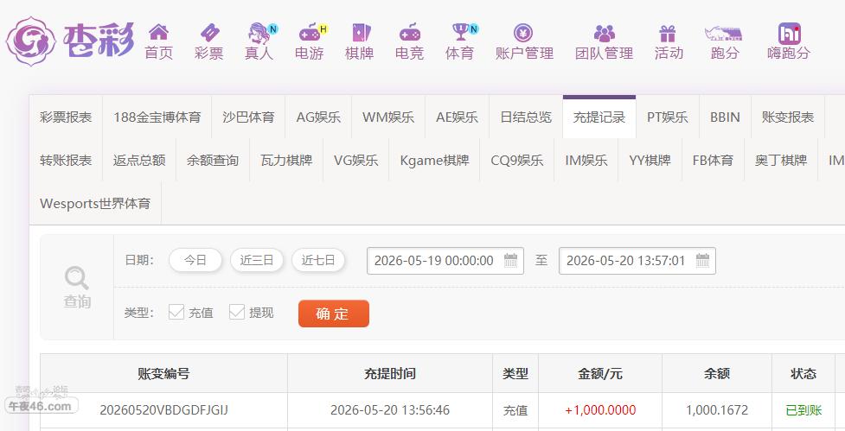
Task: Switch to the AG娱乐 tab
Action: 318,117
